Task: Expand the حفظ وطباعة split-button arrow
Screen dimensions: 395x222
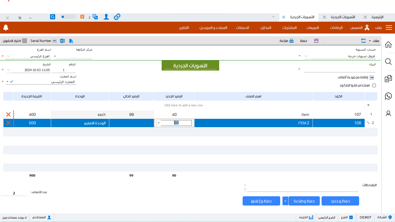Action: (x=285, y=201)
